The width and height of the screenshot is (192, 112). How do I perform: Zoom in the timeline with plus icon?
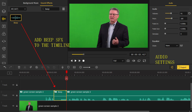[97, 67]
